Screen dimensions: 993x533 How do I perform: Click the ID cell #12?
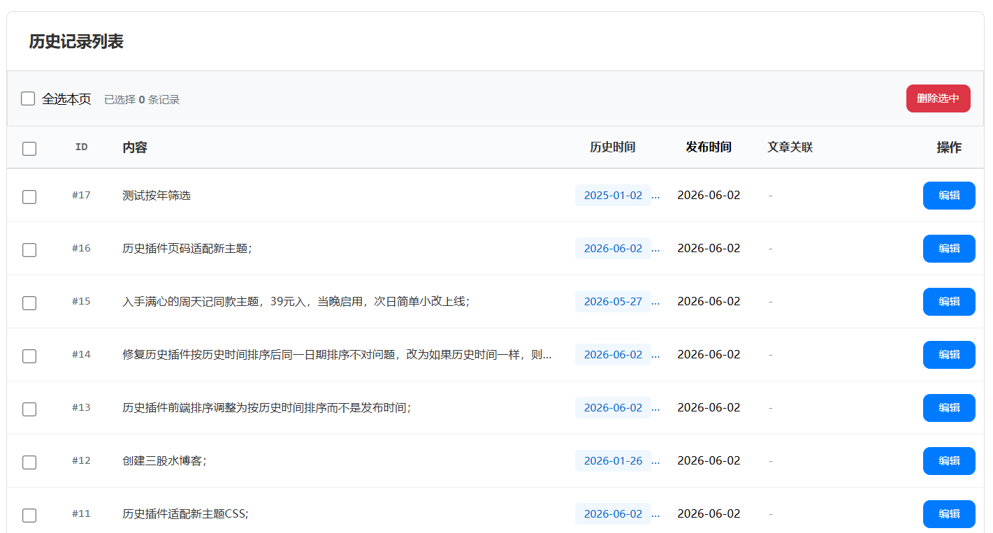pyautogui.click(x=82, y=460)
